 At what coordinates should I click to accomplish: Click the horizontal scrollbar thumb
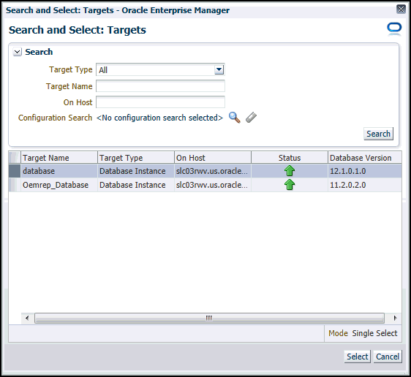point(209,318)
